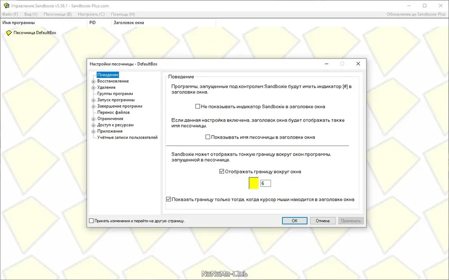Expand the Приложения tree node

coord(93,131)
